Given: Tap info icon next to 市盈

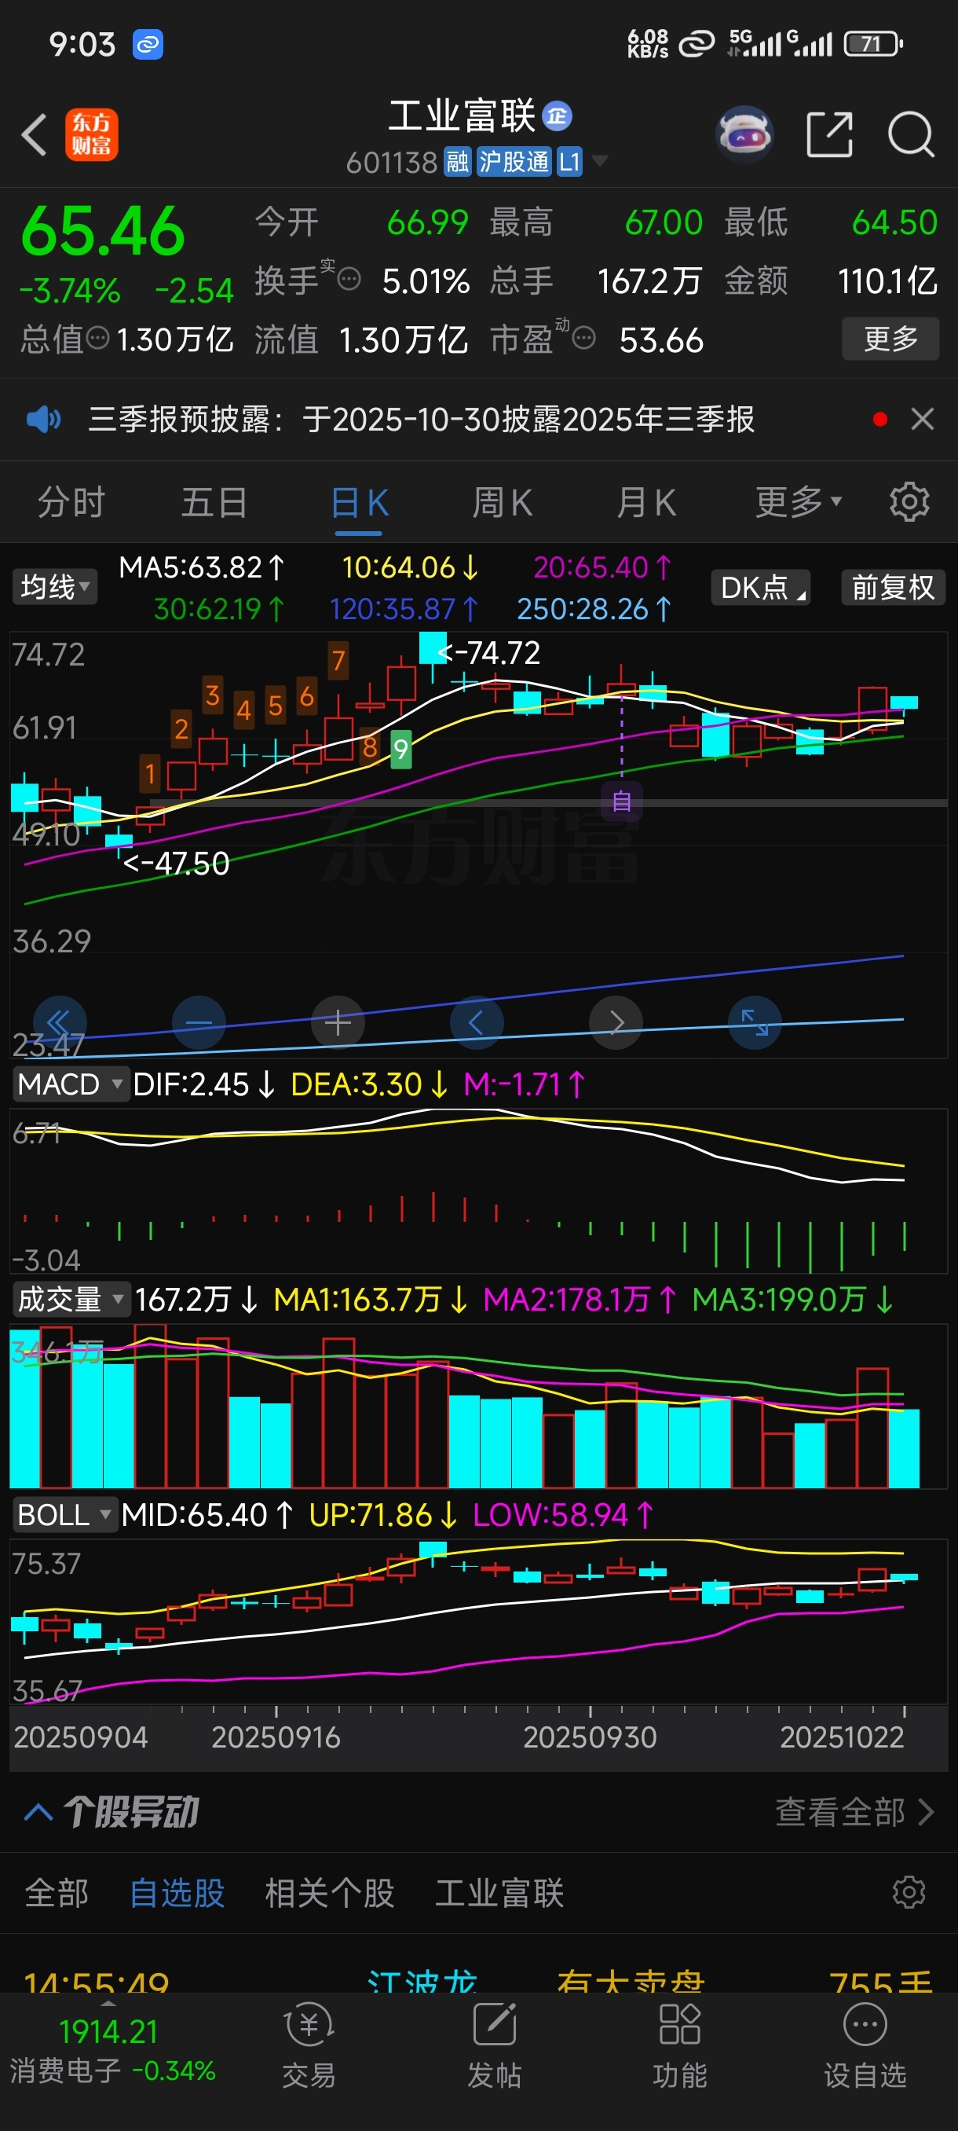Looking at the screenshot, I should click(x=584, y=339).
